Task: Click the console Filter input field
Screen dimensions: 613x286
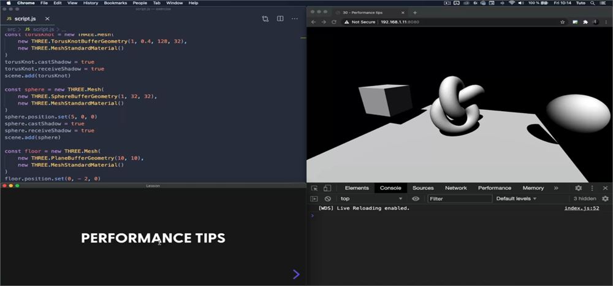Action: pos(460,199)
